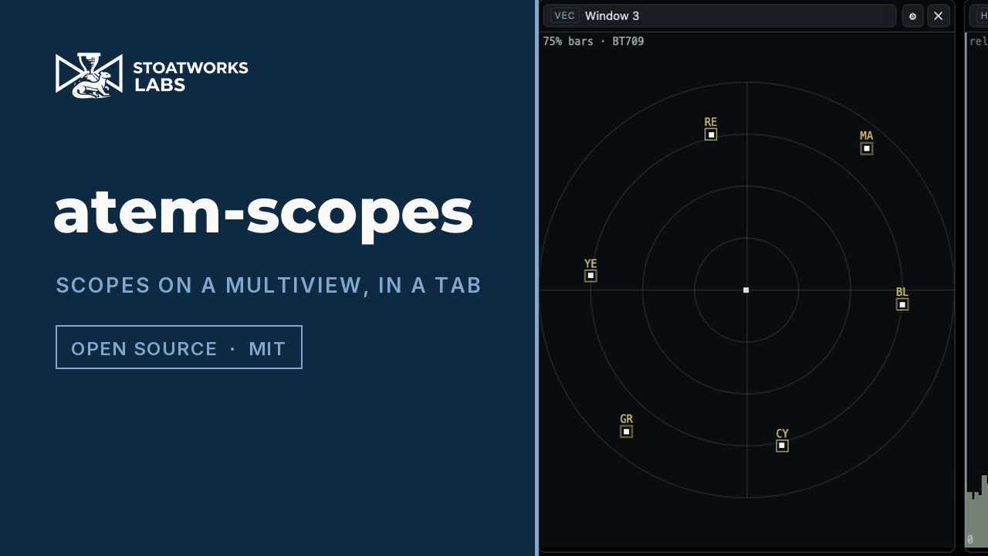Click the YE target box on vectorscope
Screen dimensions: 988x556
(x=590, y=276)
